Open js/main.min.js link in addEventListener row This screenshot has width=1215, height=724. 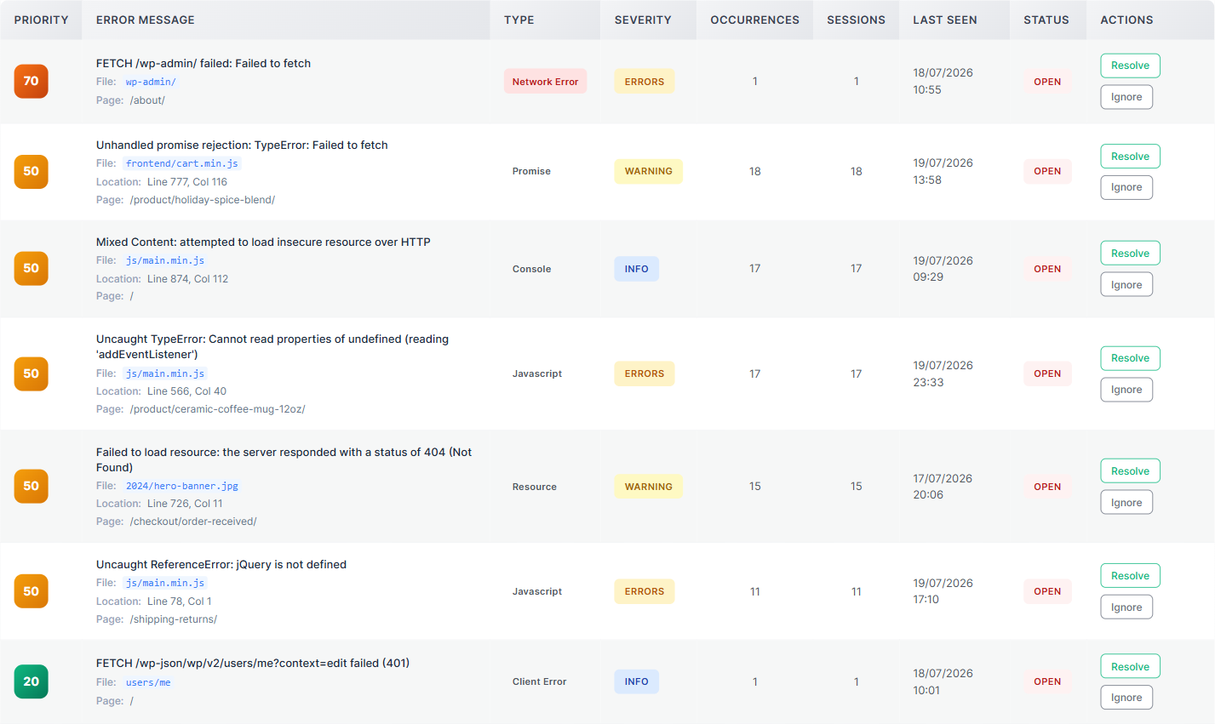click(165, 373)
